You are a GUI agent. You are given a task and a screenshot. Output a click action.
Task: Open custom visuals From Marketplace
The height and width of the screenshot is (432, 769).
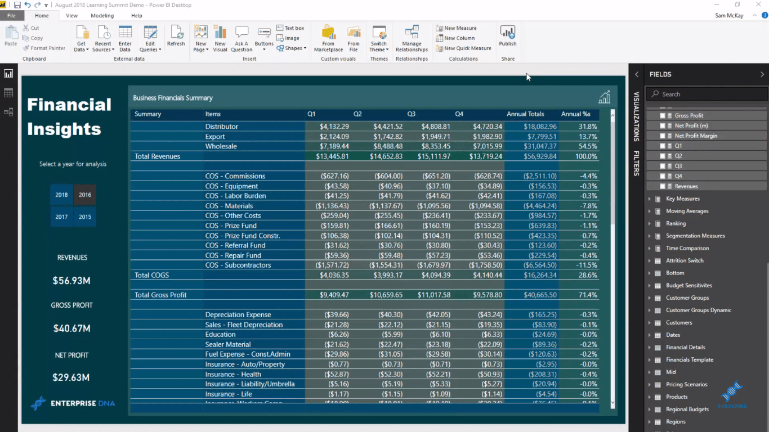328,39
